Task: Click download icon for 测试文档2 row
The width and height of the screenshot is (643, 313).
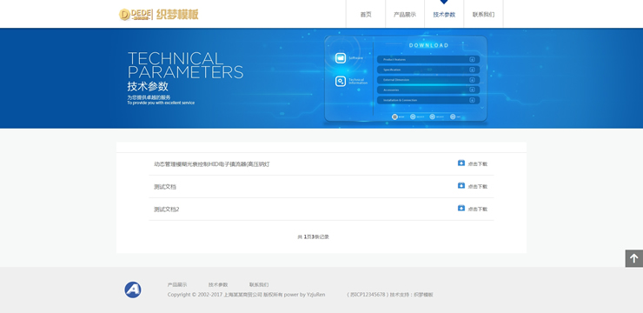Action: click(461, 209)
